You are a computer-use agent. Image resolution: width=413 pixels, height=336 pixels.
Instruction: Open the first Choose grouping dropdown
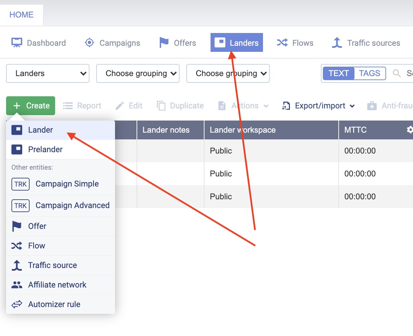coord(138,73)
